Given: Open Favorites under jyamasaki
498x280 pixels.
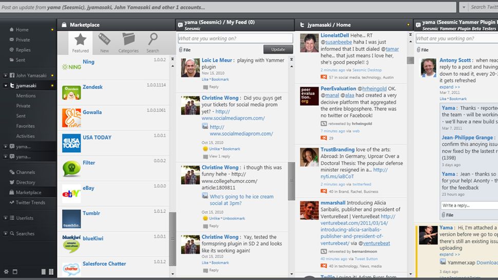Looking at the screenshot, I should [x=25, y=126].
